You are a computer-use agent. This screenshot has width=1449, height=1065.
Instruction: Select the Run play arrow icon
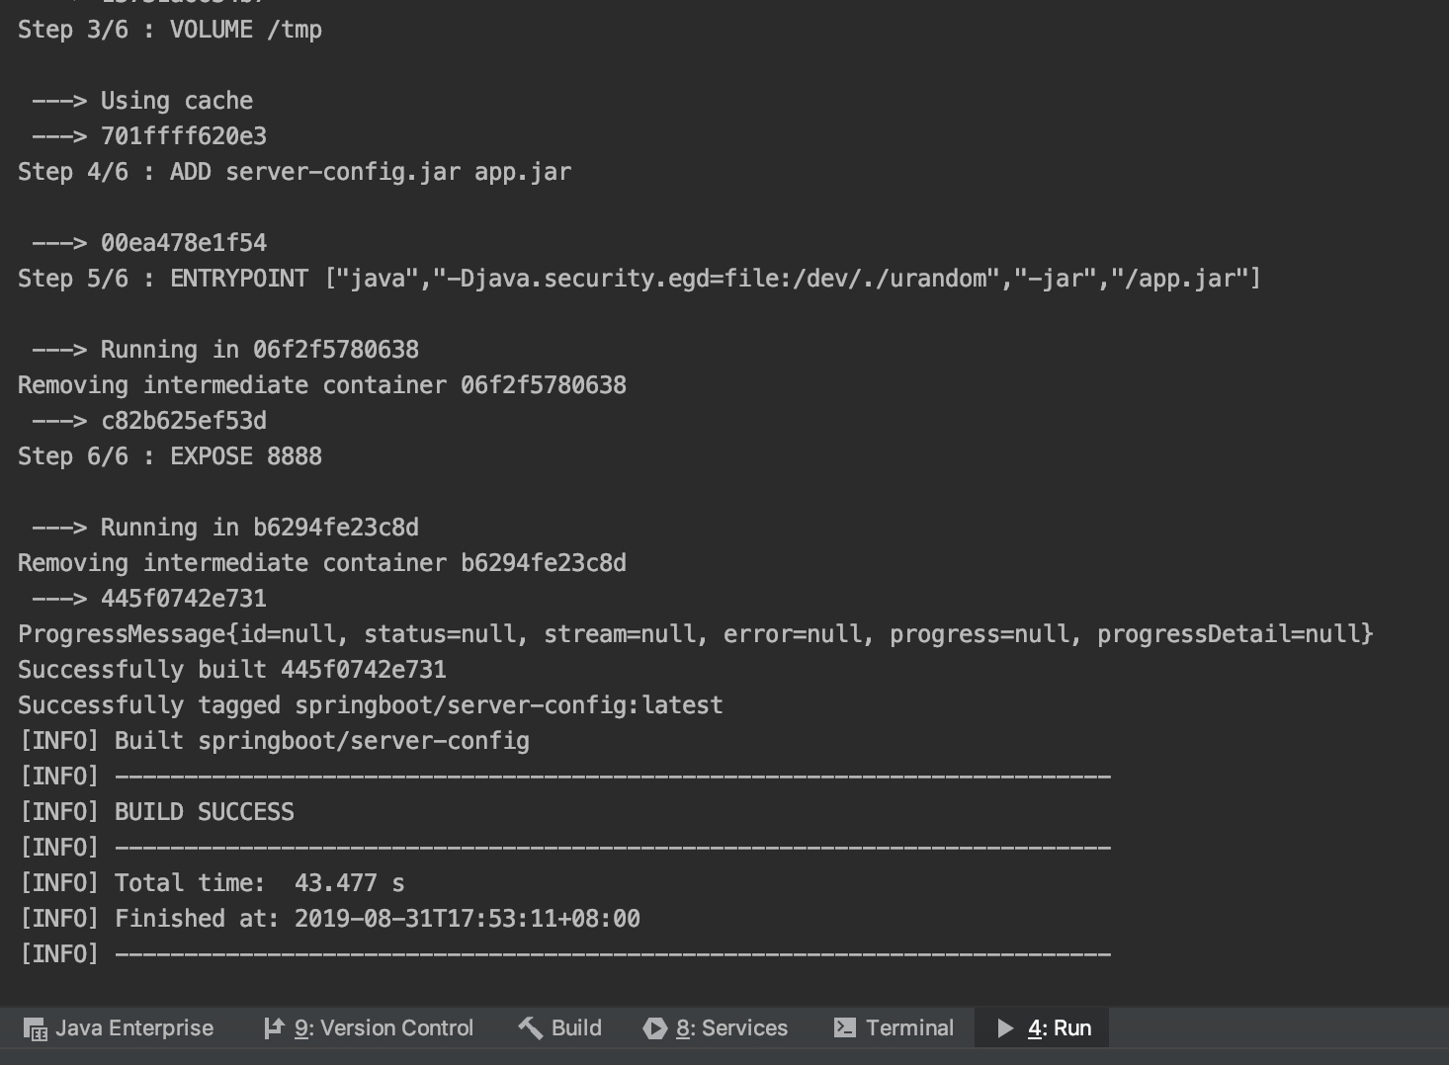[1004, 1027]
